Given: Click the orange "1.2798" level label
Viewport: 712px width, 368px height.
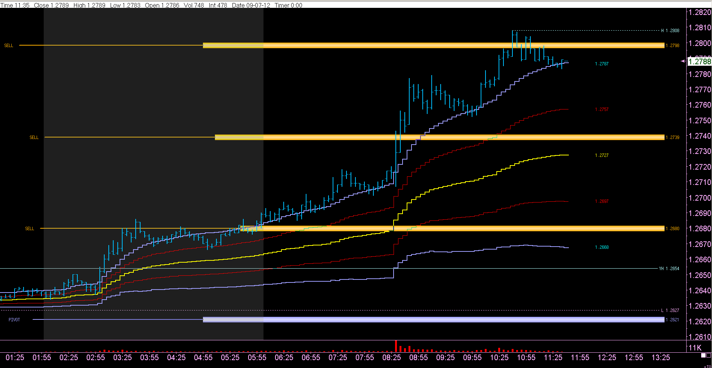Looking at the screenshot, I should (673, 46).
